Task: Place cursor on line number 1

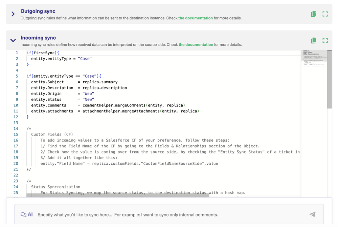Action: (17, 53)
